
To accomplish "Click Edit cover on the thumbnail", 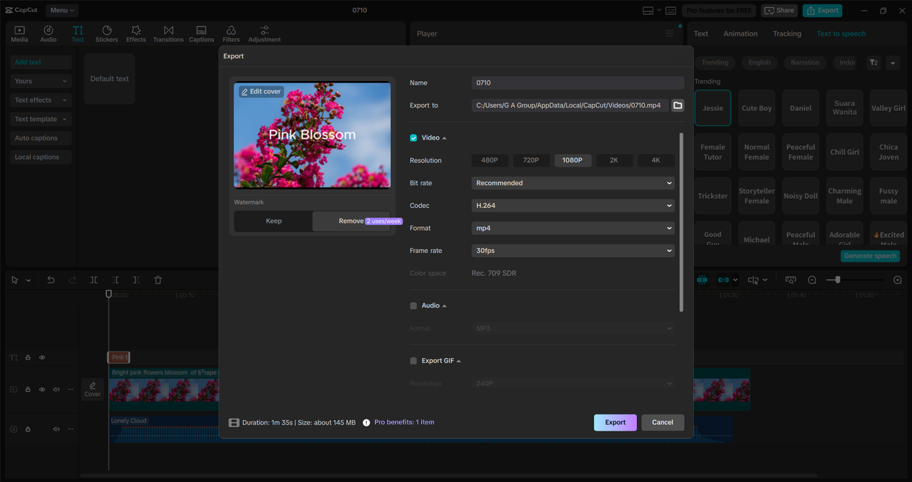I will (261, 92).
